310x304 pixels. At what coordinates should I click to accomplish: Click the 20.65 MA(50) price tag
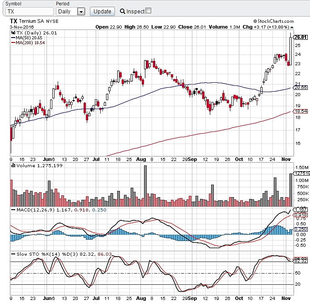[x=300, y=87]
